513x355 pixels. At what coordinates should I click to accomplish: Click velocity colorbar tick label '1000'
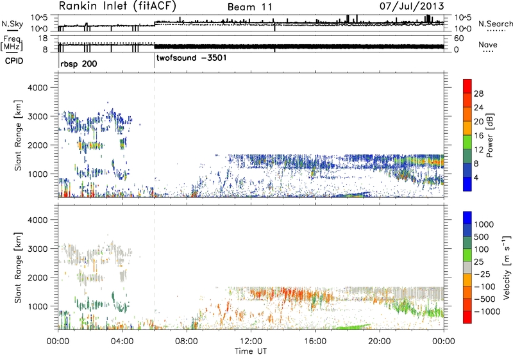[x=484, y=224]
